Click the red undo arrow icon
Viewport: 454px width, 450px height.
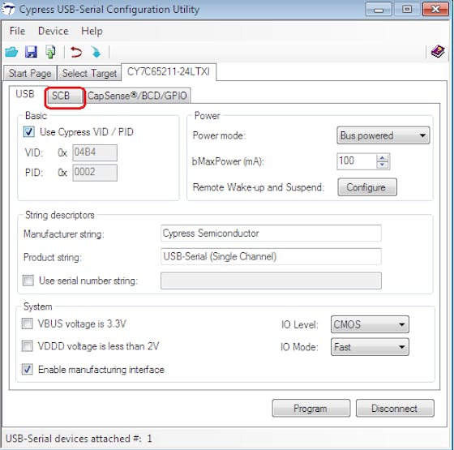(x=76, y=53)
